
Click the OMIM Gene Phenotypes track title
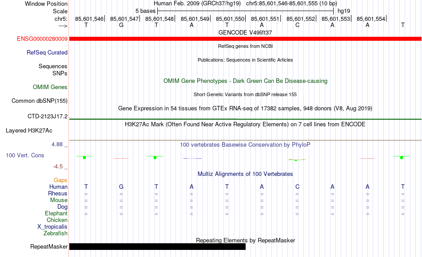coord(245,81)
